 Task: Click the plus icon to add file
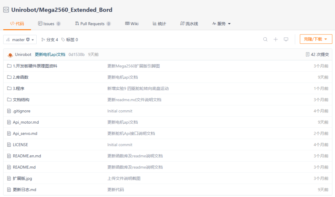pyautogui.click(x=276, y=39)
